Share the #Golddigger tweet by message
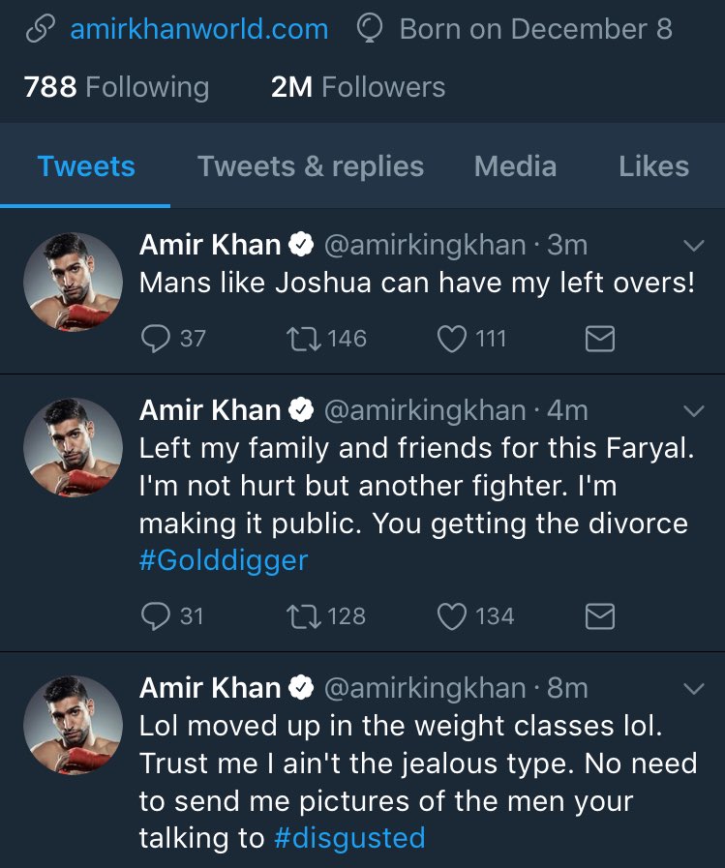 [x=600, y=616]
